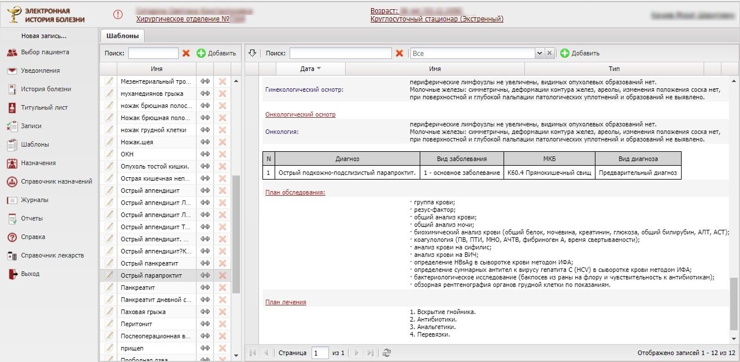Clear the left panel search with red X

(x=186, y=53)
